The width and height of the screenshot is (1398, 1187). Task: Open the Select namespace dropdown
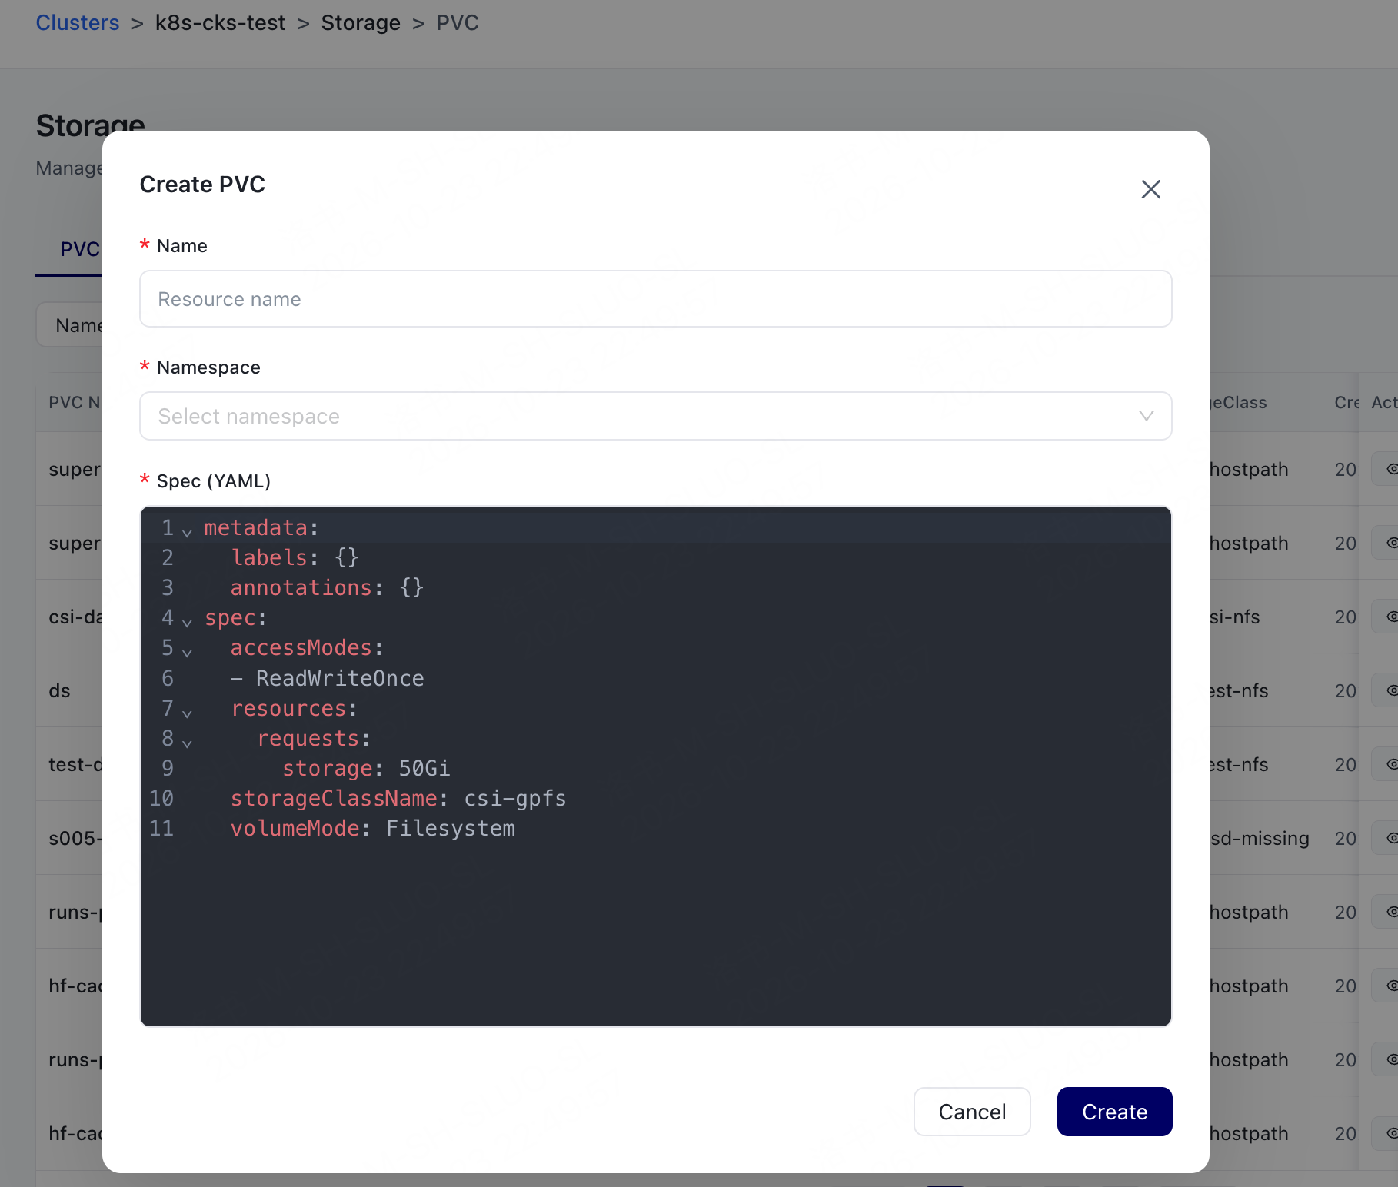[655, 416]
